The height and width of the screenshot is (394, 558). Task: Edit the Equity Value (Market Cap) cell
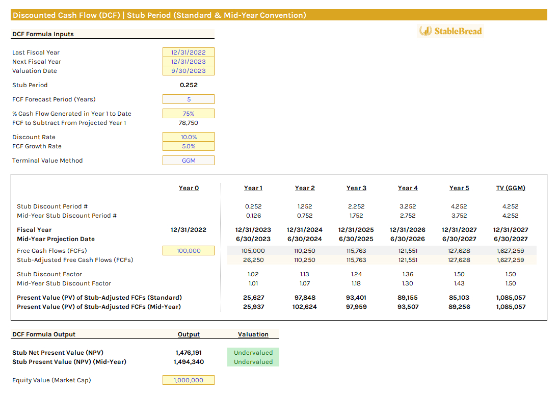click(x=189, y=380)
